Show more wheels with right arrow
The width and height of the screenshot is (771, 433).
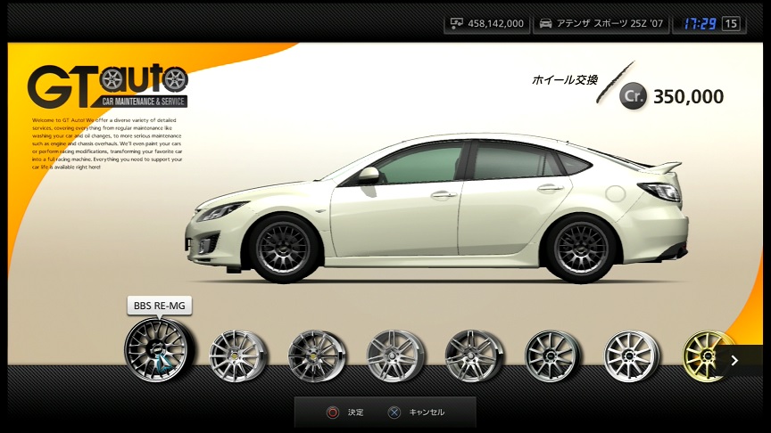735,361
